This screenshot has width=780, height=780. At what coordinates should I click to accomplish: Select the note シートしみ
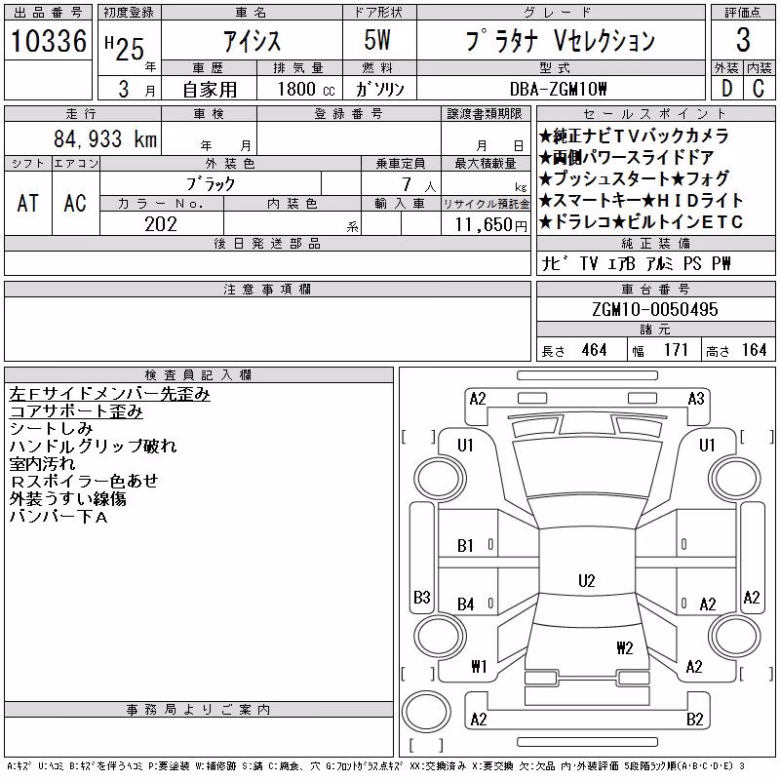pyautogui.click(x=52, y=429)
